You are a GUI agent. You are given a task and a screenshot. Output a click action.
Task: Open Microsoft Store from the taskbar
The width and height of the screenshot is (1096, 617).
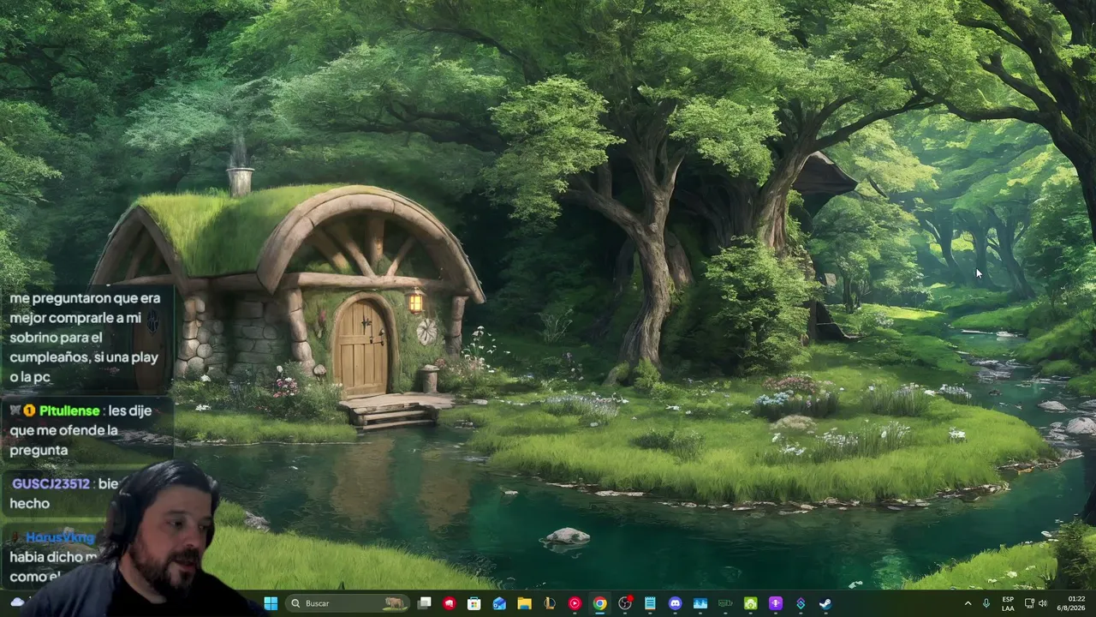click(x=474, y=603)
